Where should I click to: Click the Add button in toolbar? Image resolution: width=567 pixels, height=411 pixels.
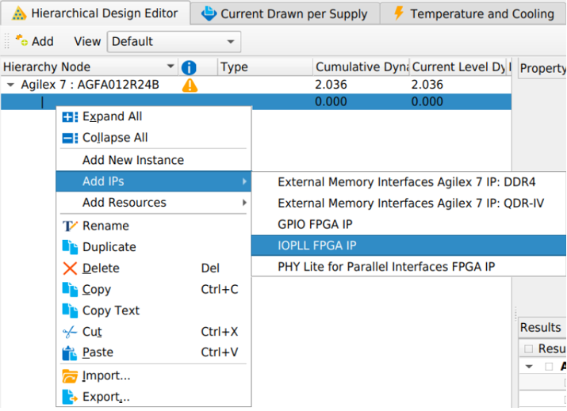click(34, 41)
